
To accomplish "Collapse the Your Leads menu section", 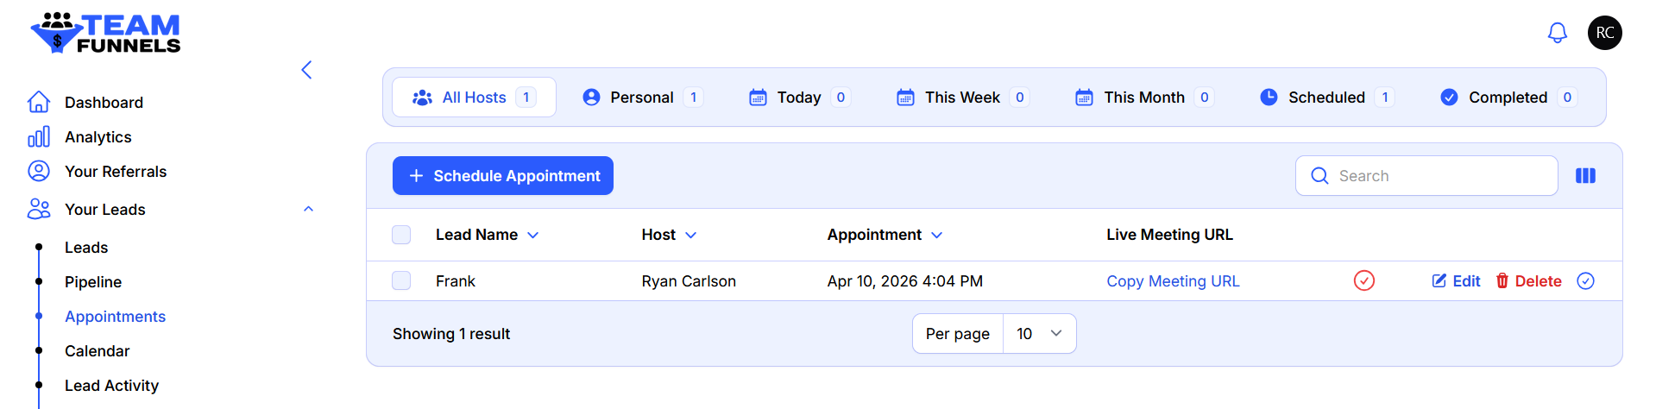I will [x=308, y=210].
